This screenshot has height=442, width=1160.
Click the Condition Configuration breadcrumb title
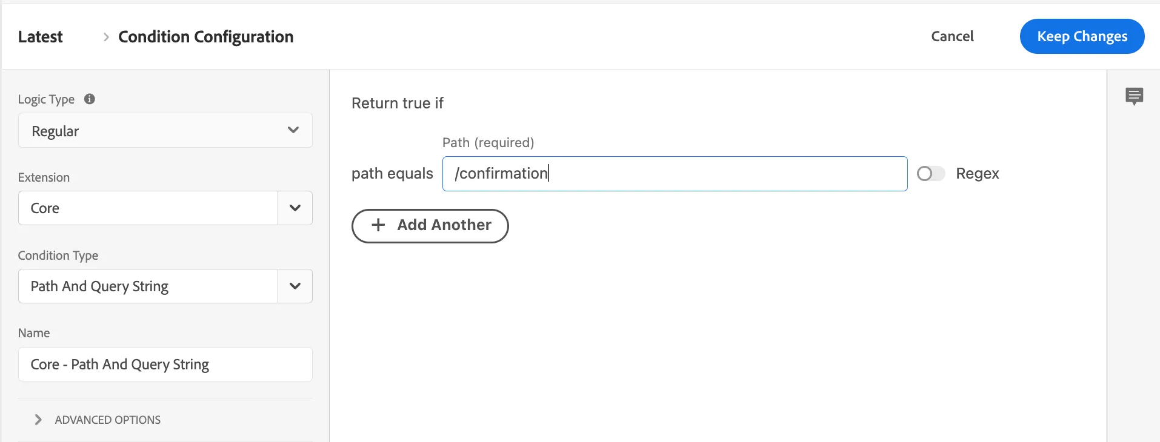(205, 37)
